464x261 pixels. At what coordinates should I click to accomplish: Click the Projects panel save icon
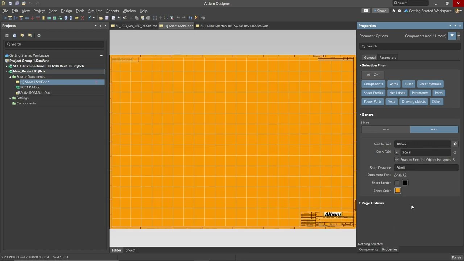[7, 36]
